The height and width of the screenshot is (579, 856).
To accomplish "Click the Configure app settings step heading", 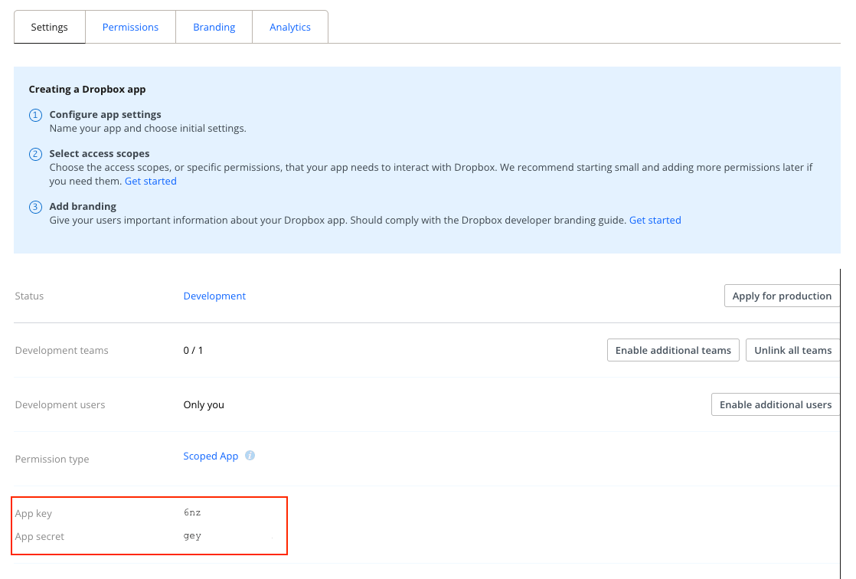I will coord(106,114).
